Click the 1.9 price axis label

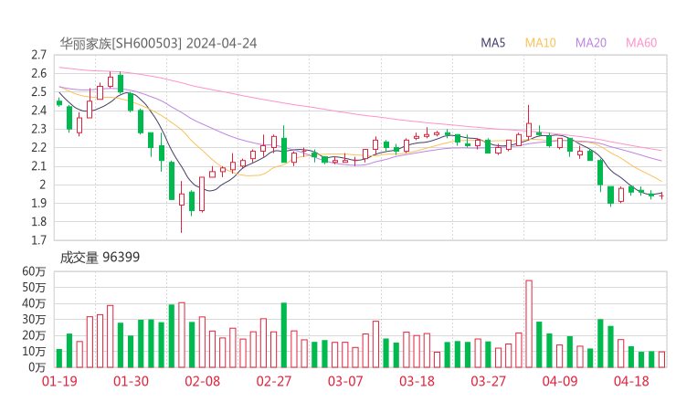[38, 203]
